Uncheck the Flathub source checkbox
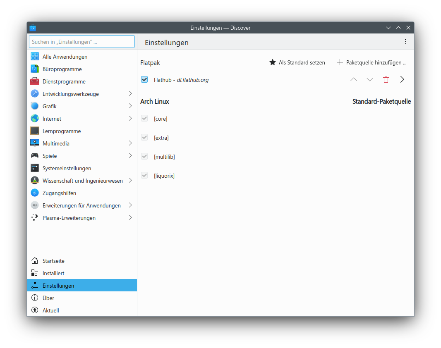The height and width of the screenshot is (348, 441). [x=144, y=79]
